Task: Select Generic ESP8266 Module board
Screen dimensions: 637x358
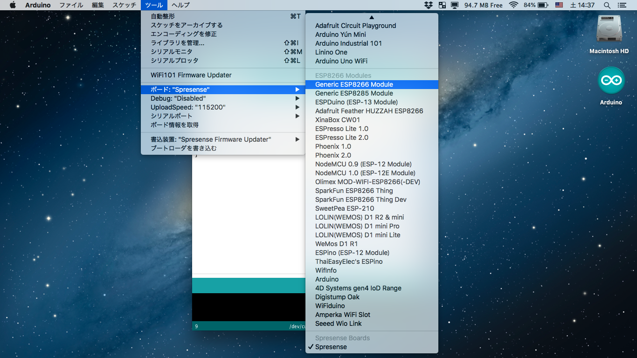Action: coord(372,84)
